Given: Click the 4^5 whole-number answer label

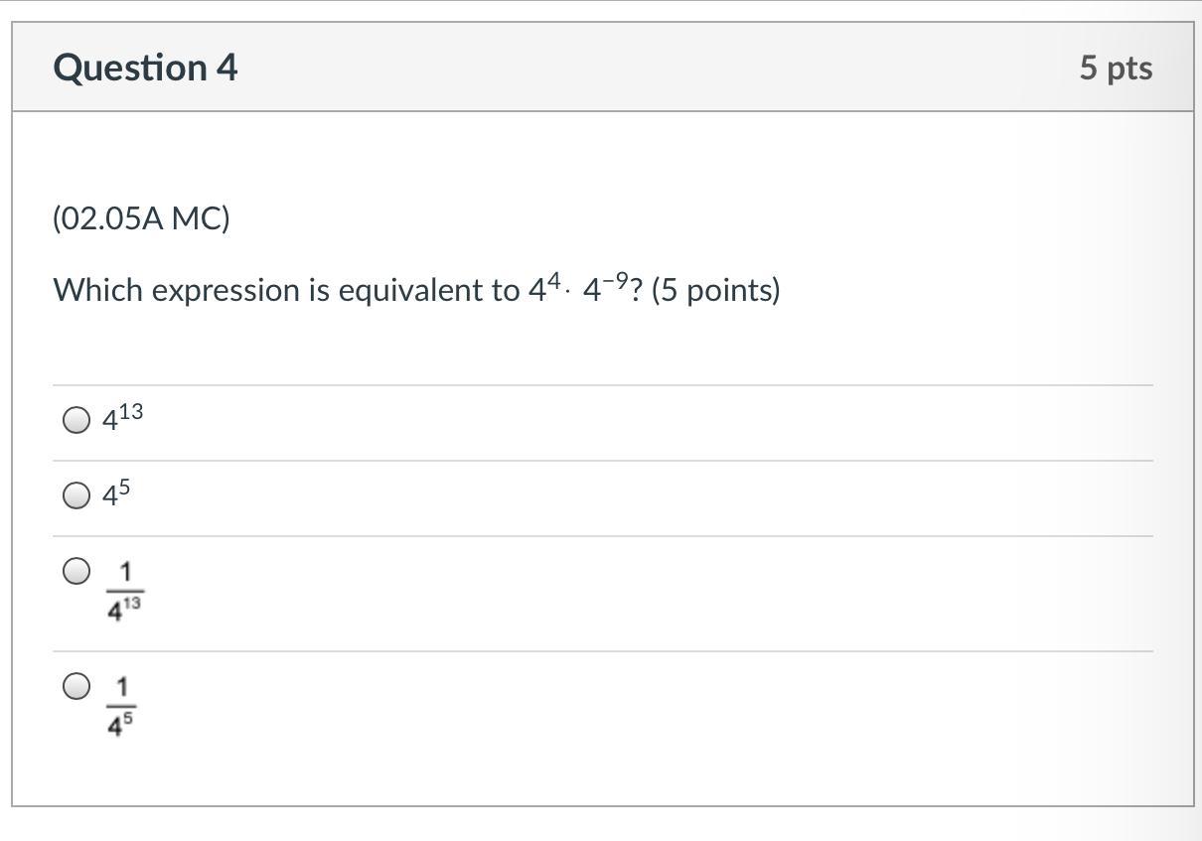Looking at the screenshot, I should pyautogui.click(x=116, y=493).
